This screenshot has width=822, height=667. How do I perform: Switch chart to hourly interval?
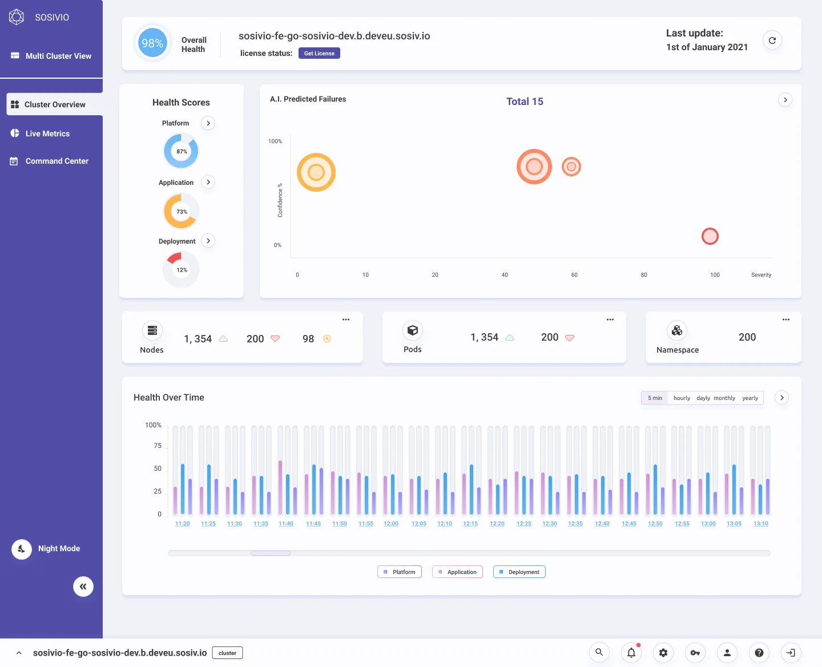[682, 398]
